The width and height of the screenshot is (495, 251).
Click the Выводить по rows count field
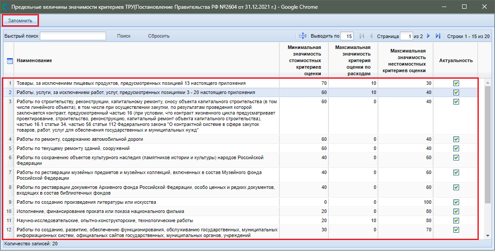pyautogui.click(x=347, y=36)
